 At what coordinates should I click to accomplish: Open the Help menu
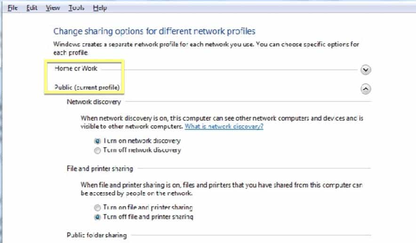[100, 8]
